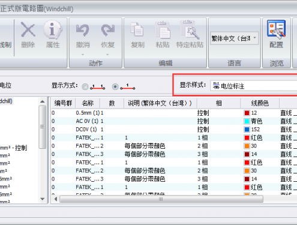Click the horizontal scrollbar thumb of the table
Screen dimensions: 297x225
161,199
